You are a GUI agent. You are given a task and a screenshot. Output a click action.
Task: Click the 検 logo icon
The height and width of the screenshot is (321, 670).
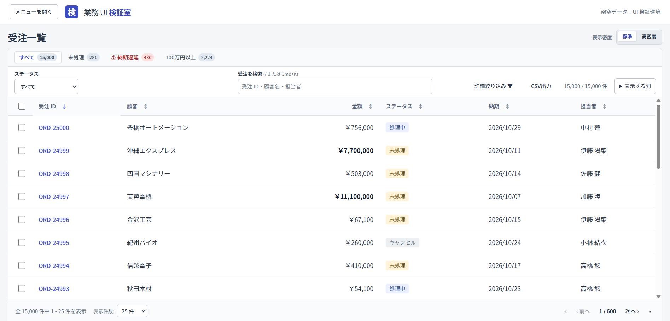click(x=72, y=12)
